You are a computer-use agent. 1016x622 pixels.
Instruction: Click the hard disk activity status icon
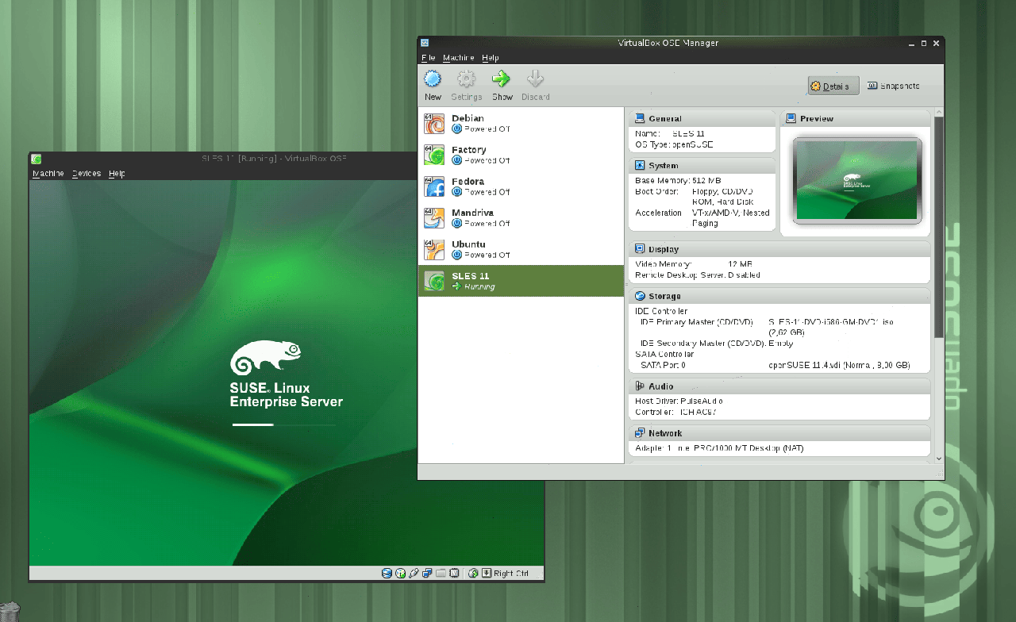(387, 573)
